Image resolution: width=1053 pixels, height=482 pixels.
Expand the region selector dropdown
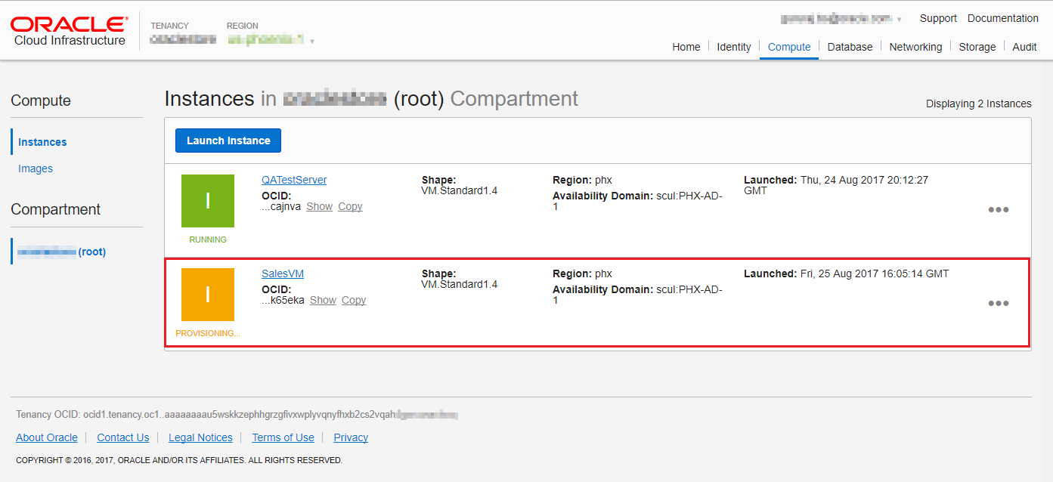(x=312, y=41)
